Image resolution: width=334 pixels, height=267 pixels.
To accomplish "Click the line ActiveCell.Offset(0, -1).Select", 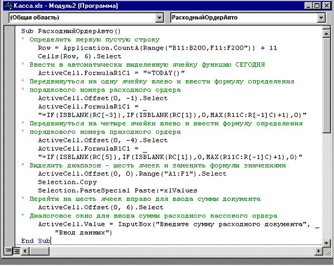I will coord(103,98).
